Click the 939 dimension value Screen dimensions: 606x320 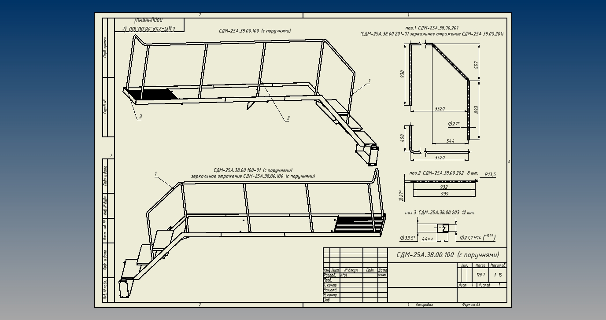(x=444, y=194)
